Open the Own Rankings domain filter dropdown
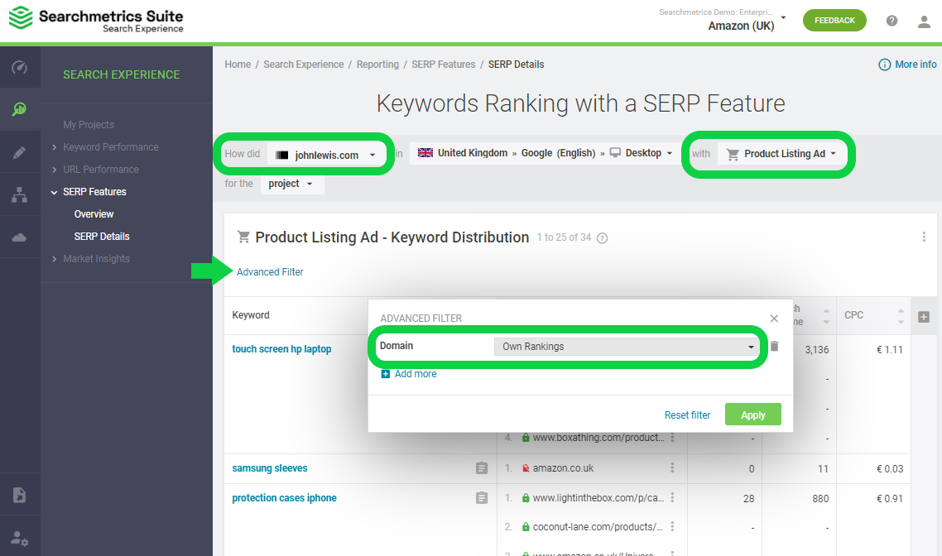 point(626,347)
